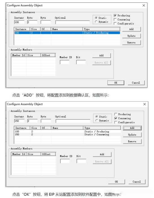154x198 pixels.
Task: Click Optional name field in the upper dialog
Action: pos(72,22)
